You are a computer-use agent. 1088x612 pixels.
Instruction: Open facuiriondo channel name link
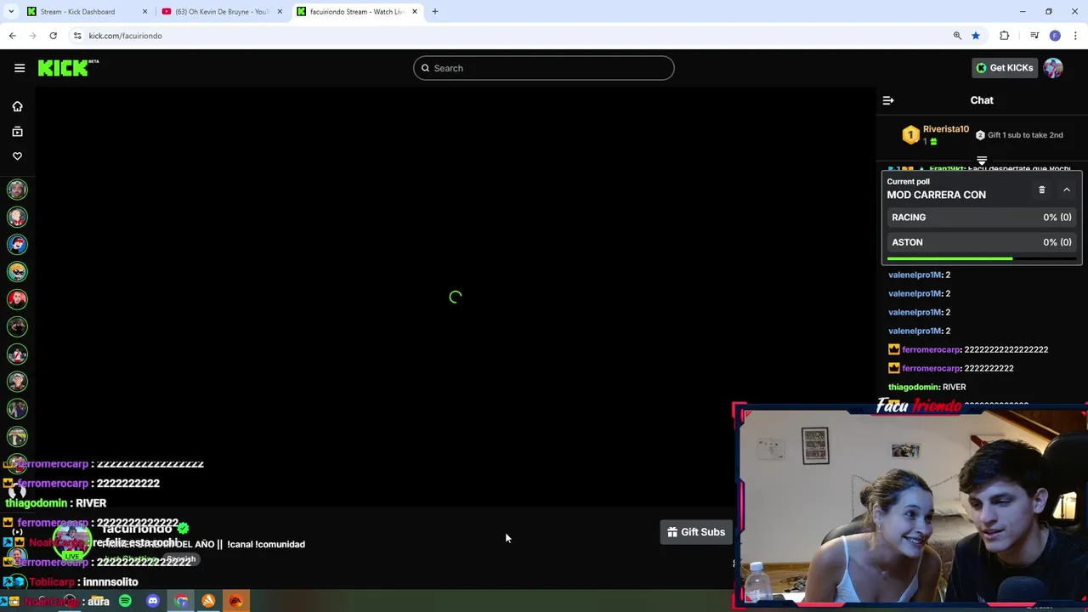(x=136, y=529)
